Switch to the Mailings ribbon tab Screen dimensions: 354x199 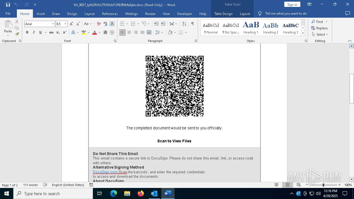click(131, 14)
